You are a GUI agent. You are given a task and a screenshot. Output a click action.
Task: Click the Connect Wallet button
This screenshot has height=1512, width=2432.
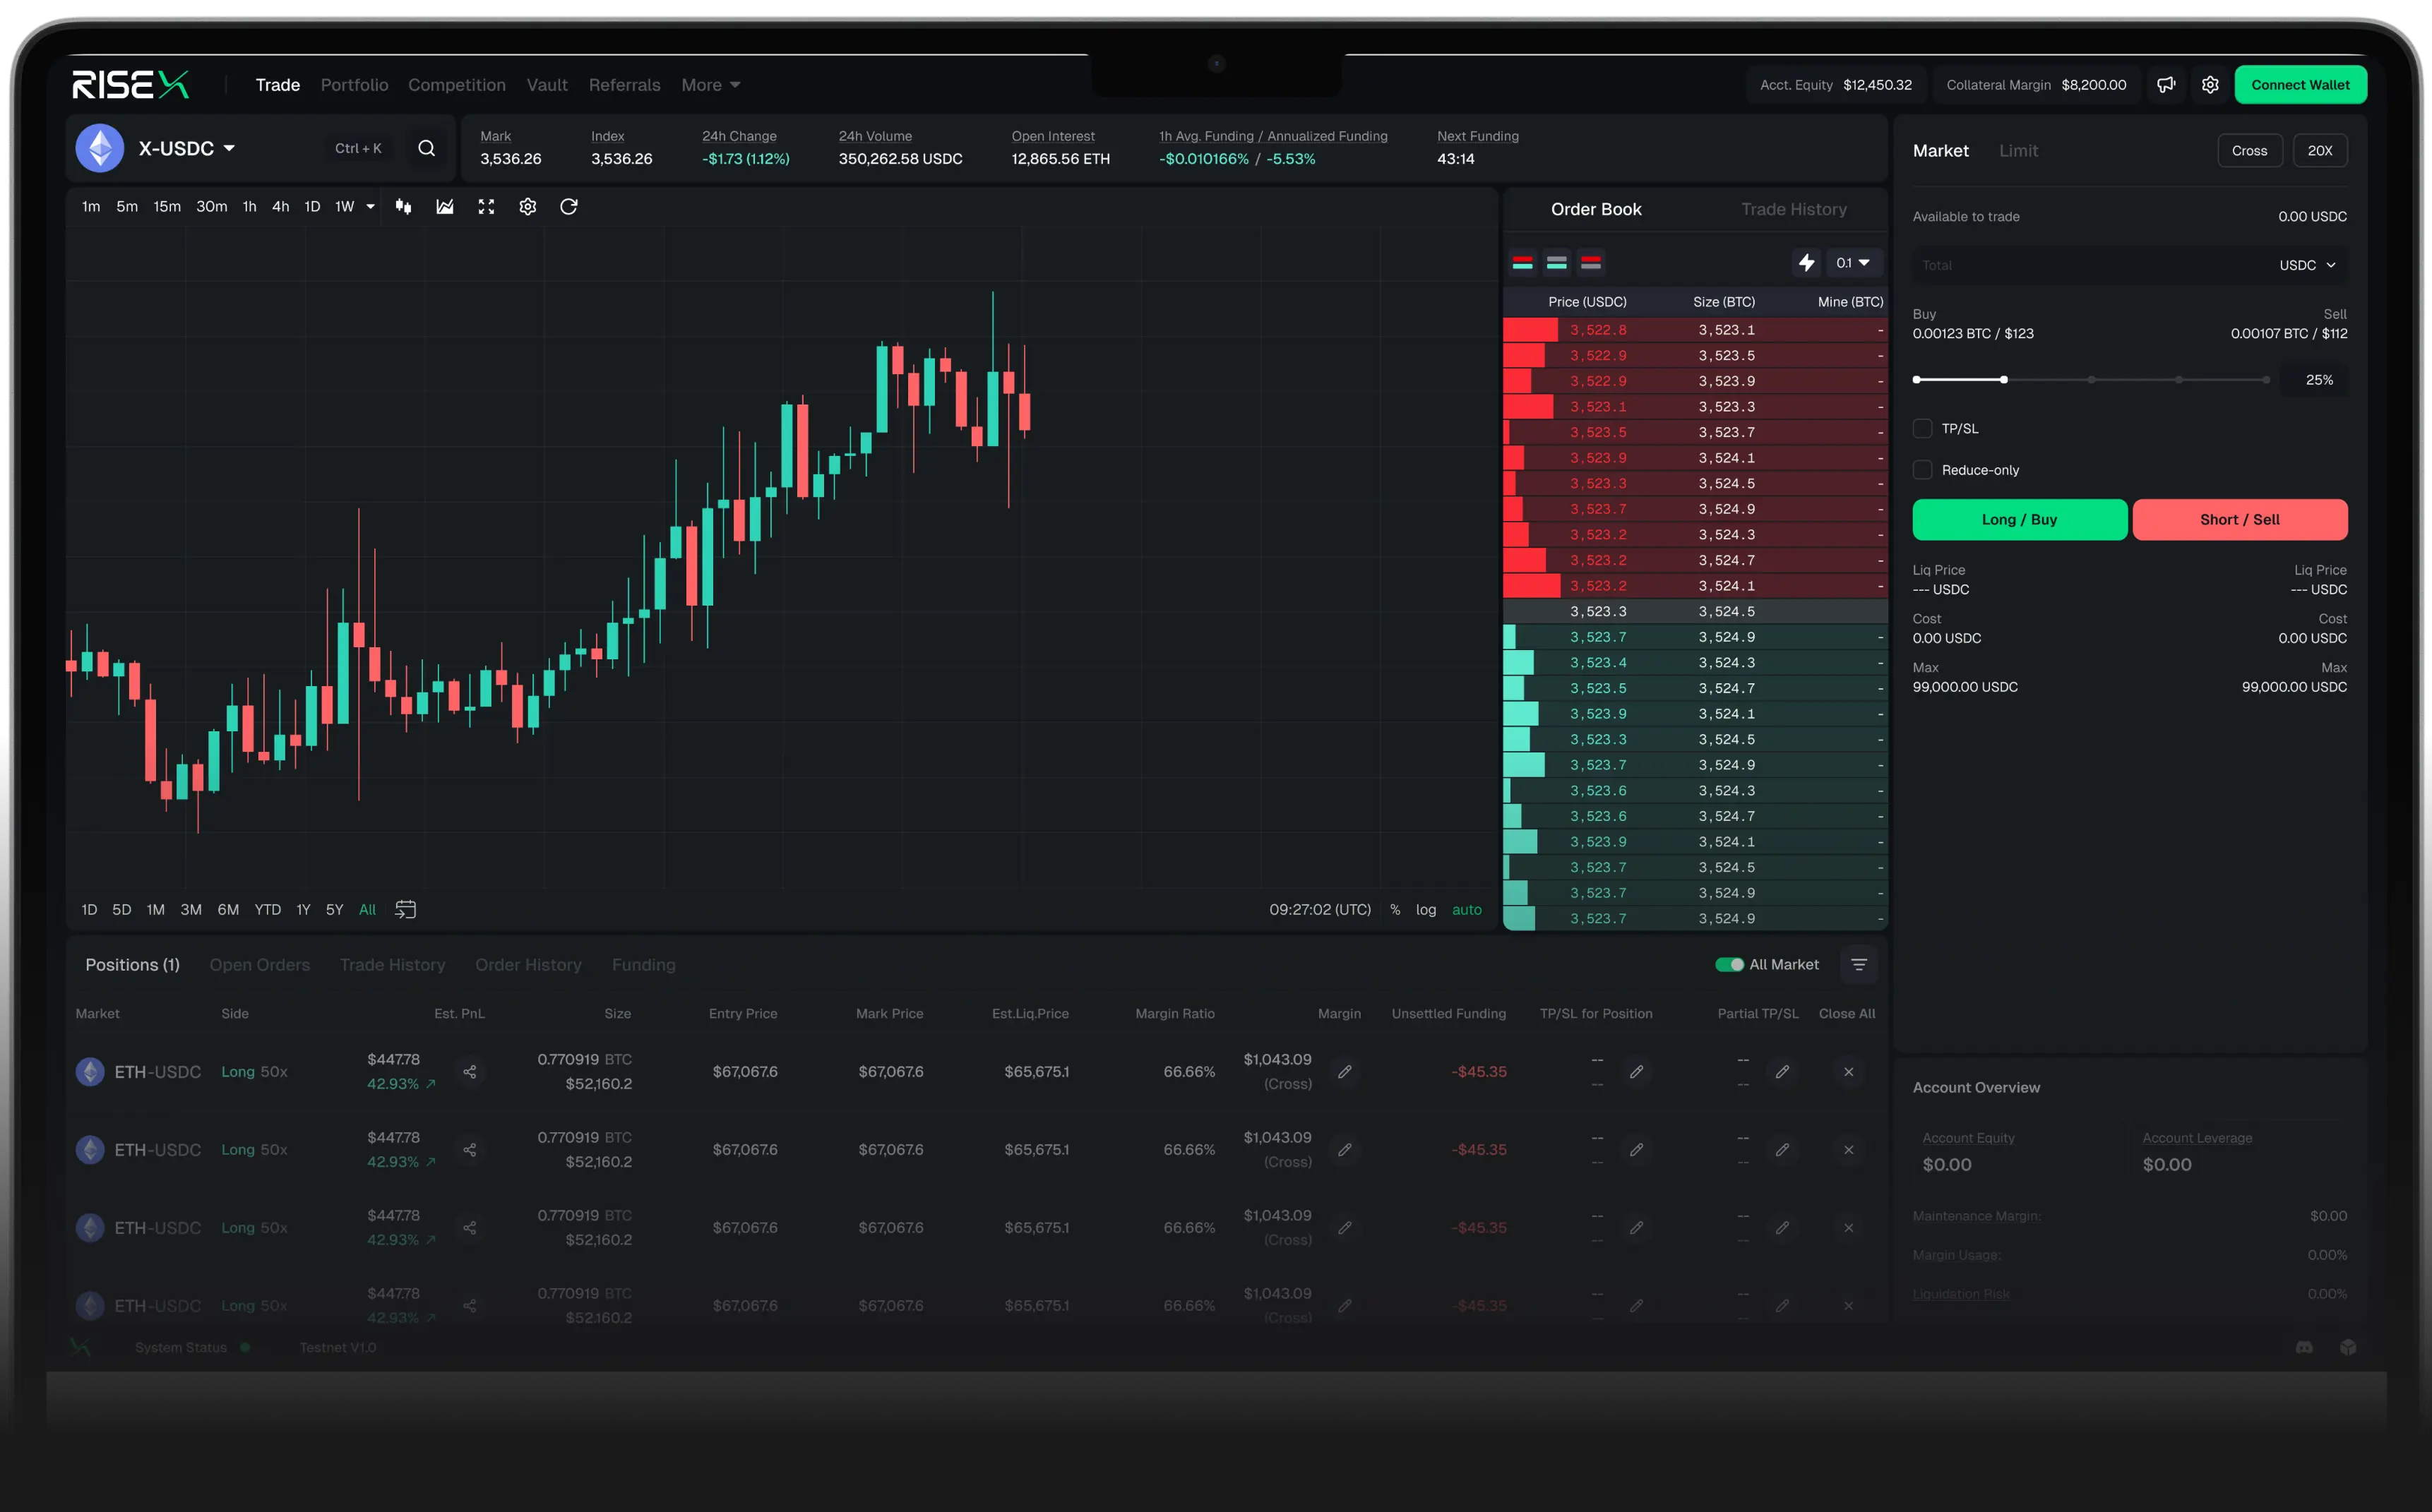tap(2300, 85)
